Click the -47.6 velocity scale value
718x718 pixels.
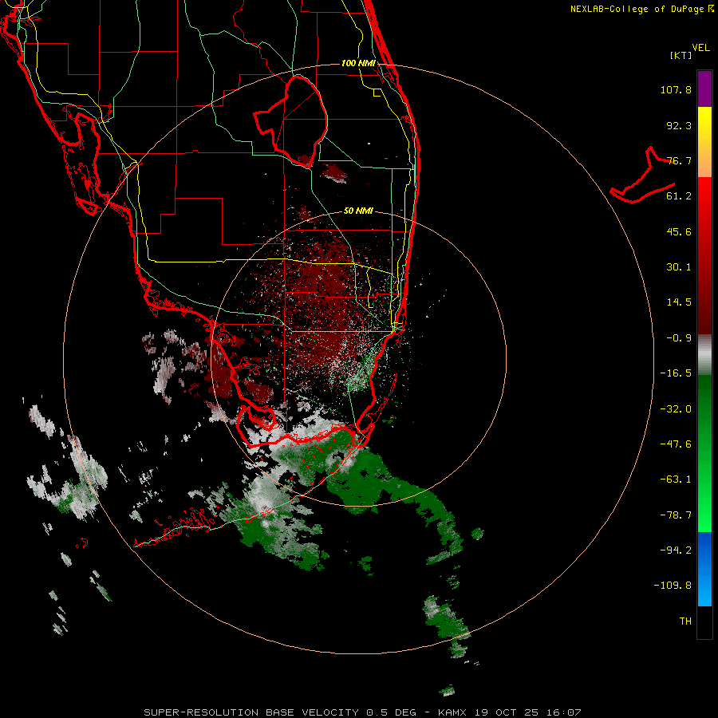tap(676, 444)
